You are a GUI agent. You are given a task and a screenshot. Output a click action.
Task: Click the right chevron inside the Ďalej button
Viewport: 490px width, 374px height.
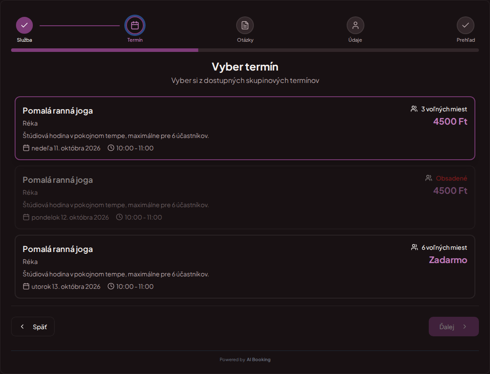point(465,327)
